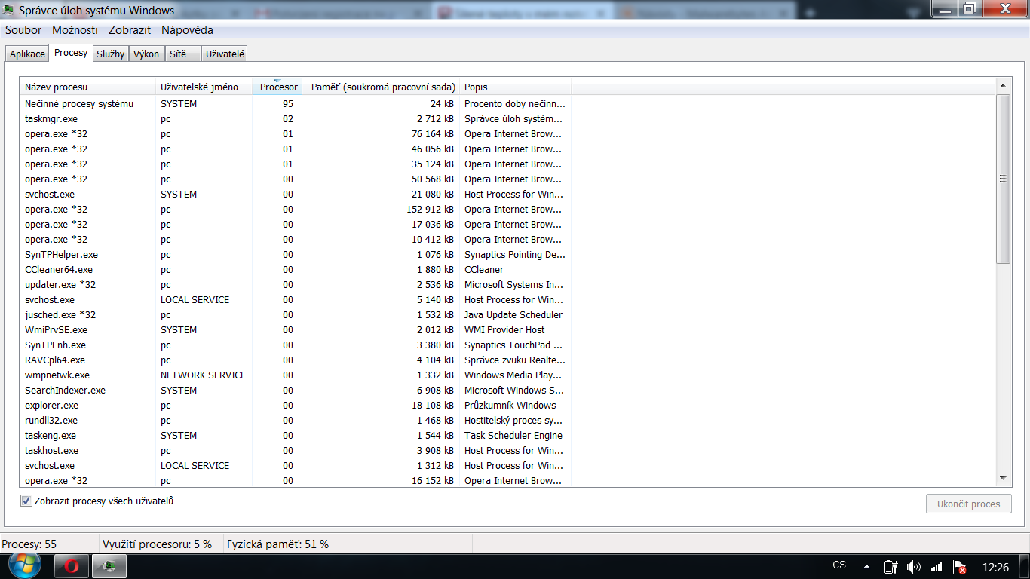Sort by Uživatelské jméno column header

coord(204,87)
